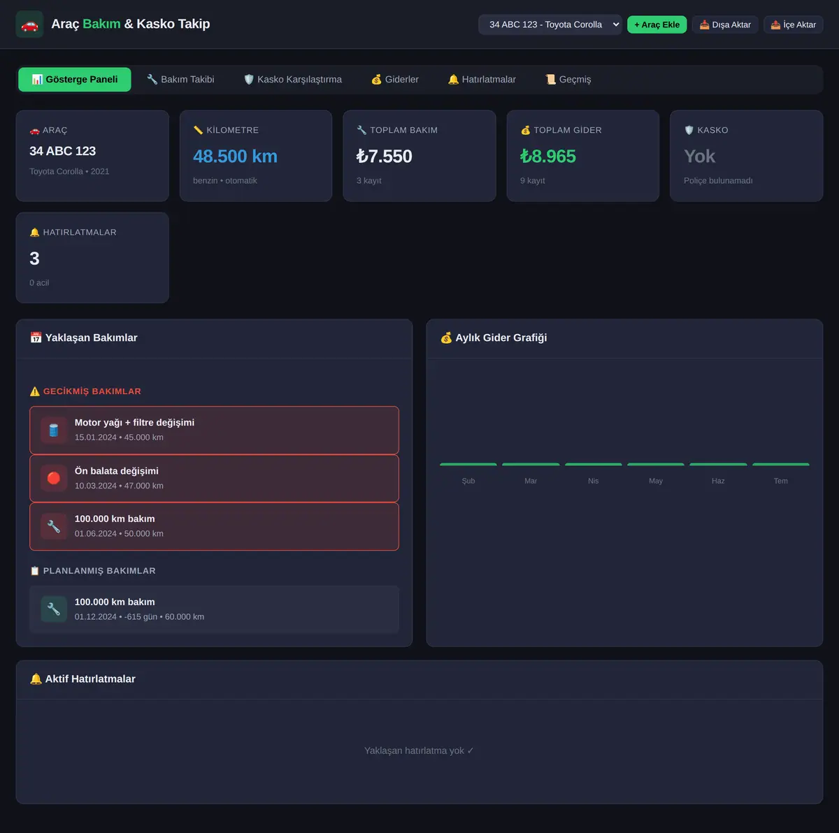
Task: Click the wrench icon of overdue 100.000 km bakım
Action: coord(54,526)
